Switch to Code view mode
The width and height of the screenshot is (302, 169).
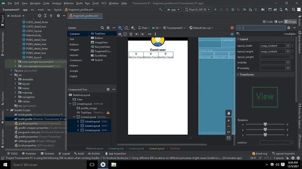point(268,22)
